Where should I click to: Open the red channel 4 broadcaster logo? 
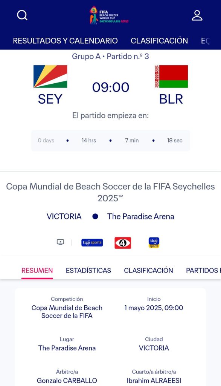(x=123, y=243)
